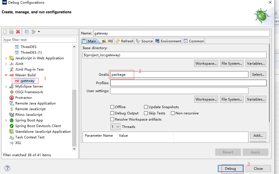Click the Goals field containing package
279x174 pixels.
tap(179, 75)
